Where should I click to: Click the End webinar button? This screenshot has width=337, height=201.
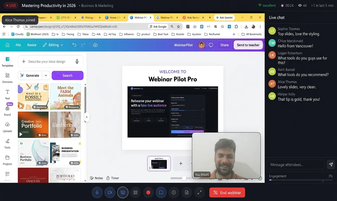click(x=227, y=193)
